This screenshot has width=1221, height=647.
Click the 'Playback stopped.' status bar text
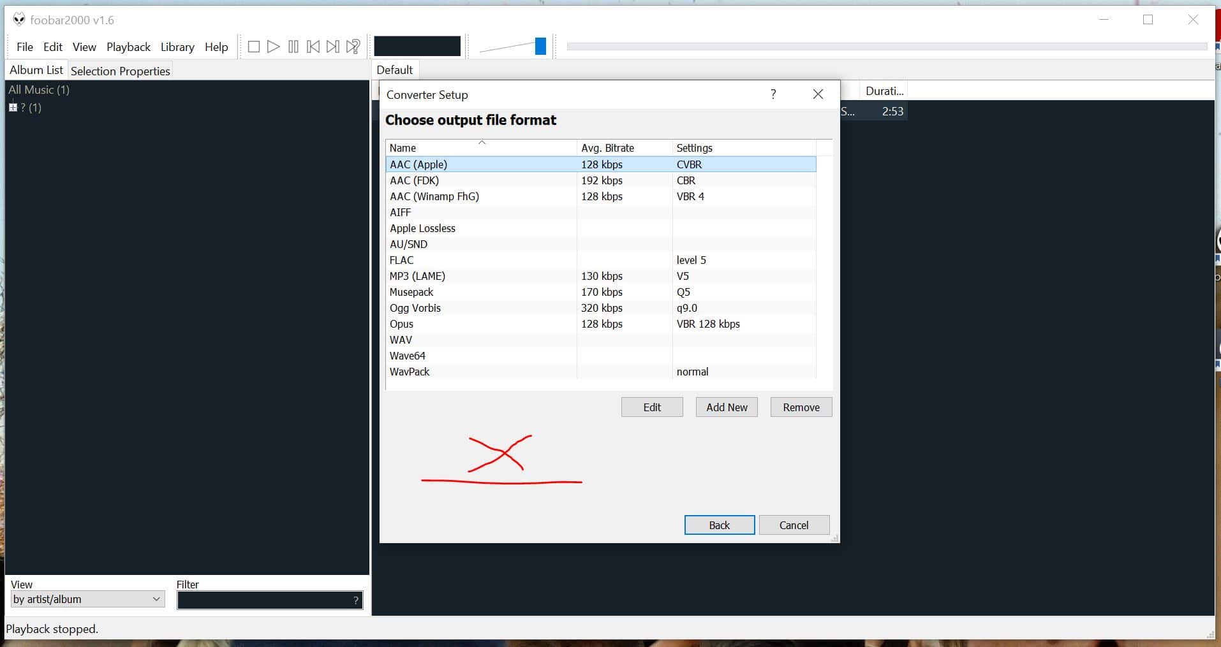(x=52, y=629)
